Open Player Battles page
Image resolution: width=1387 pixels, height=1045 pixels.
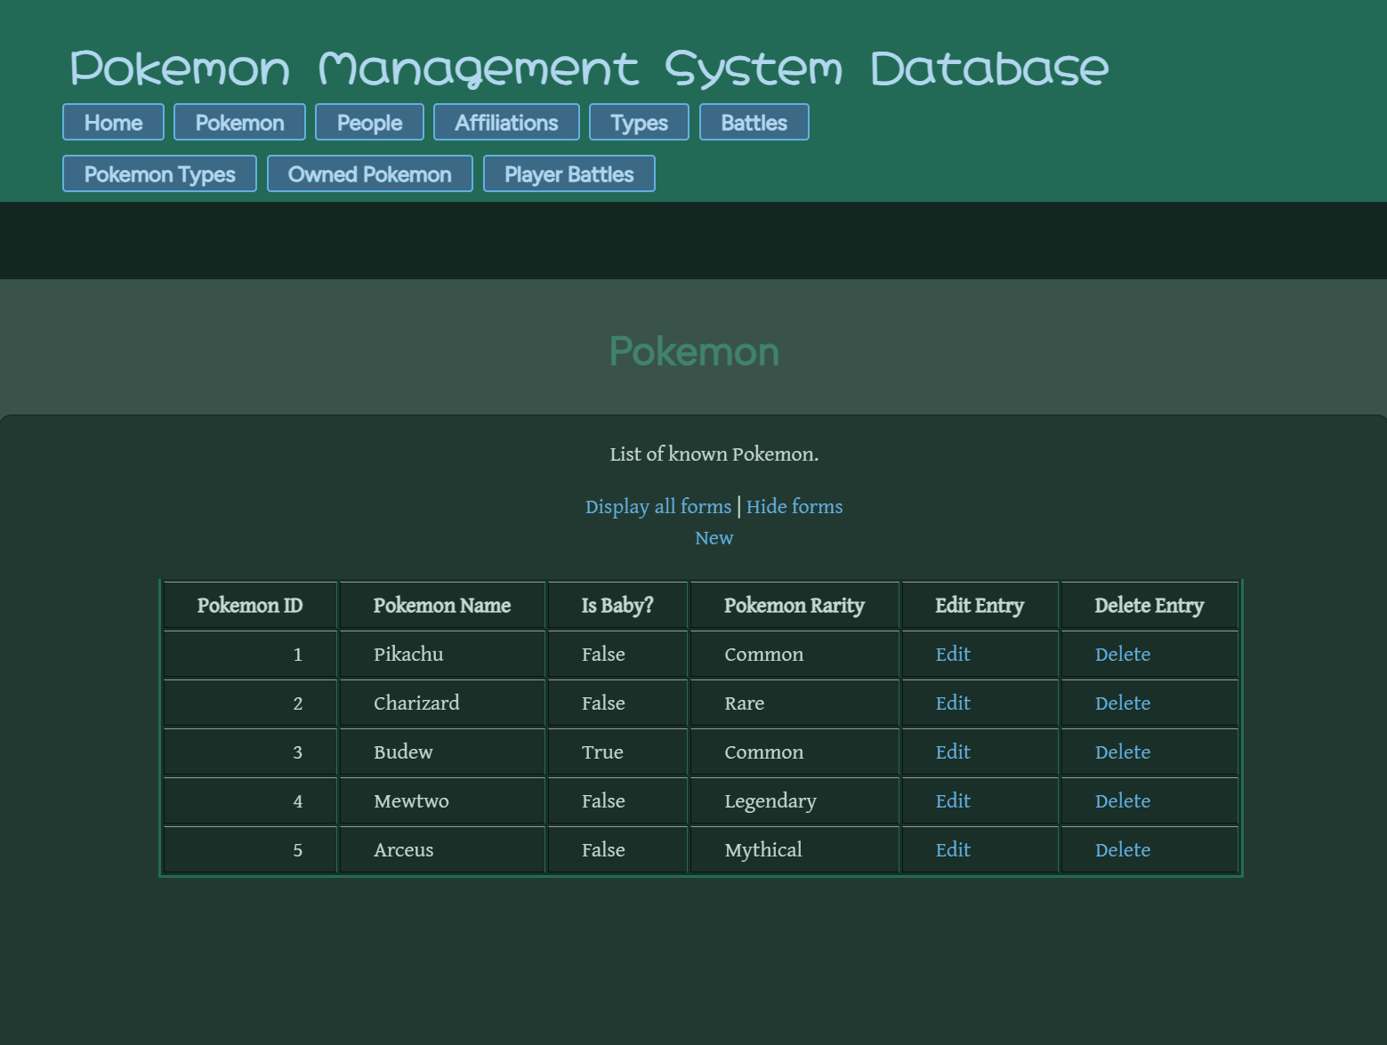pyautogui.click(x=569, y=173)
